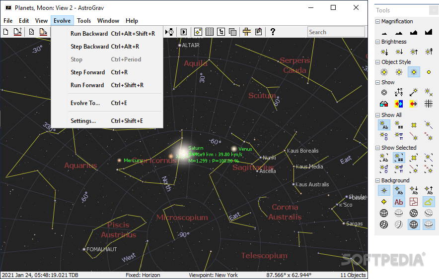Click the run forward play toolbar icon
This screenshot has width=439, height=279.
click(x=184, y=32)
